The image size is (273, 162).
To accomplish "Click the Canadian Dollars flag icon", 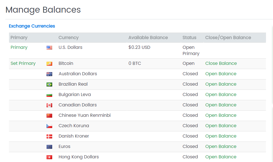I will (49, 105).
